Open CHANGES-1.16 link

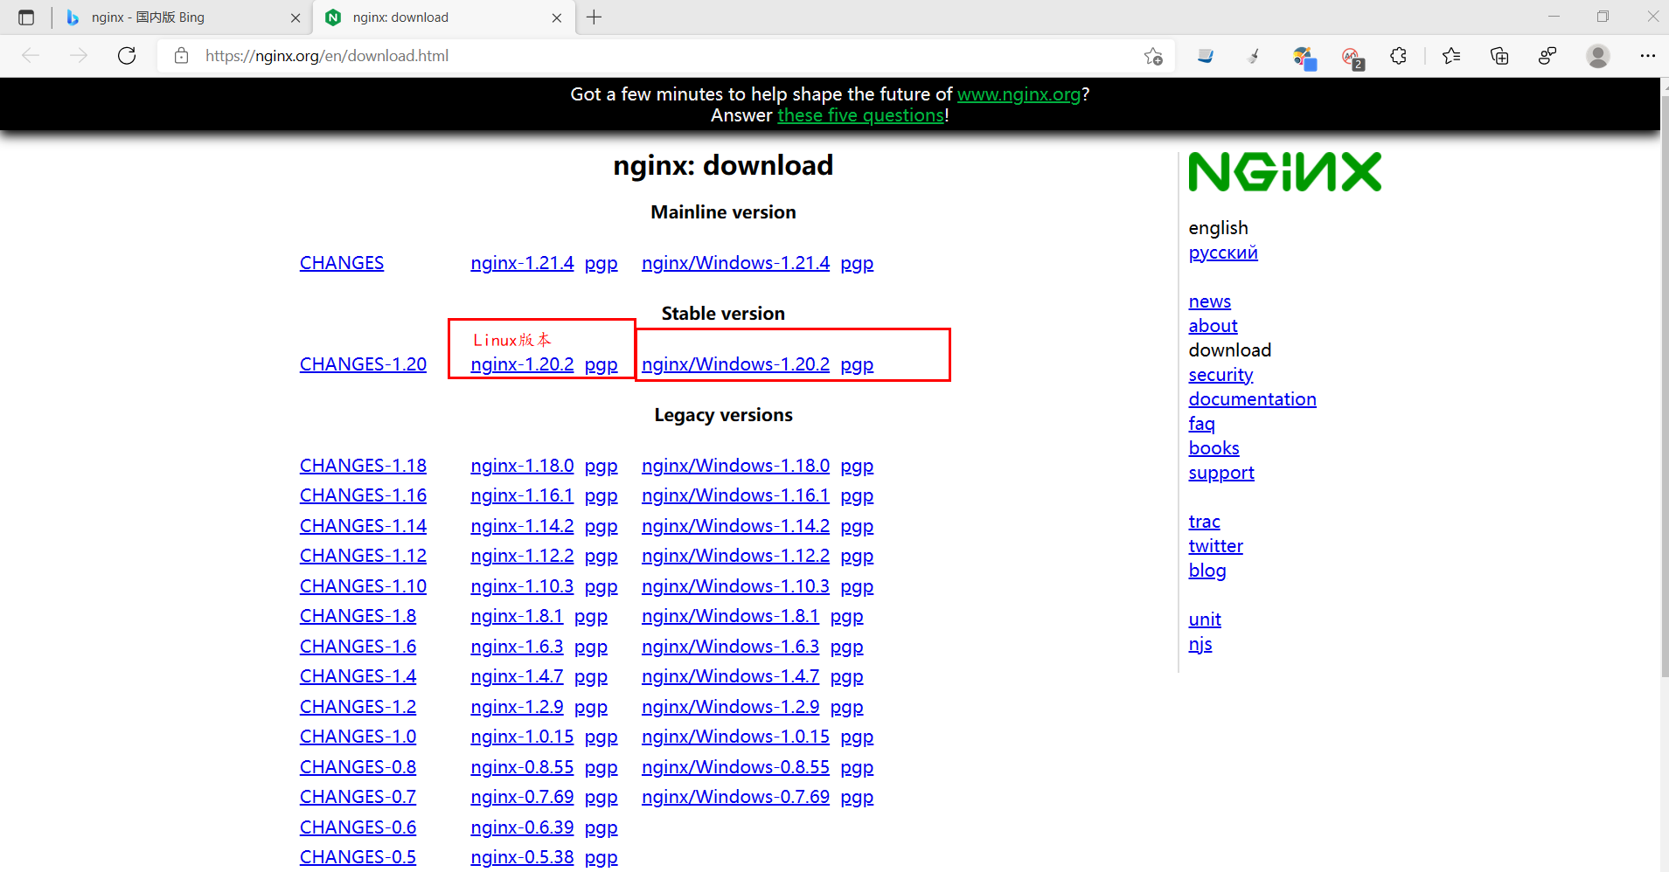[363, 495]
